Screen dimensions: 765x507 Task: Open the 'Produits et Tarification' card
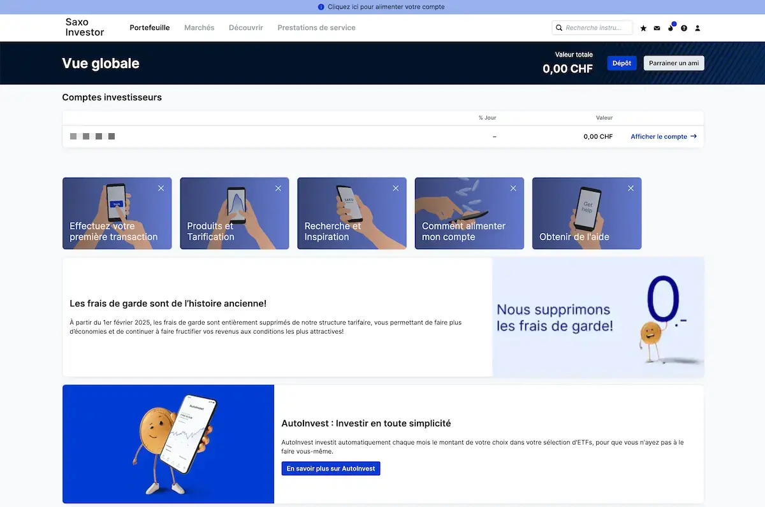click(x=235, y=213)
